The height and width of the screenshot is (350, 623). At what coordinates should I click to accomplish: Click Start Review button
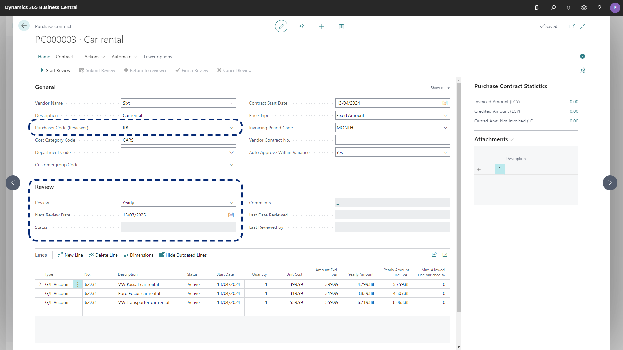(55, 70)
